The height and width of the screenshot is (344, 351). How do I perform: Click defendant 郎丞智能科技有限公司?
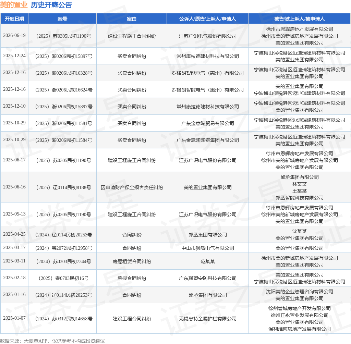[299, 198]
